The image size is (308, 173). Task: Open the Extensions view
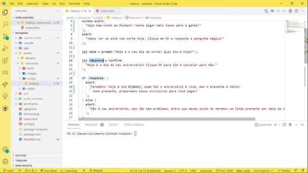tap(5, 60)
